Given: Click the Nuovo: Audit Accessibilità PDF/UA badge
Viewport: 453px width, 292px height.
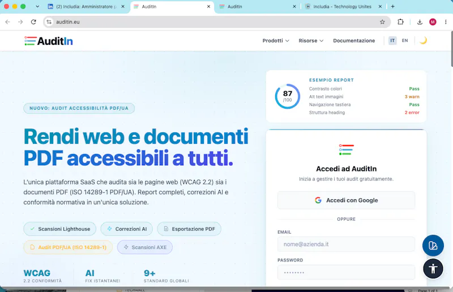Looking at the screenshot, I should (79, 108).
